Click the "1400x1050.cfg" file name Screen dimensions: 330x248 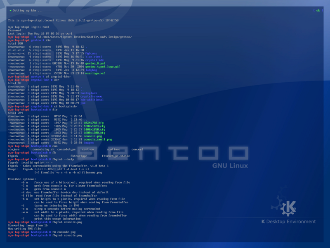click(x=94, y=129)
